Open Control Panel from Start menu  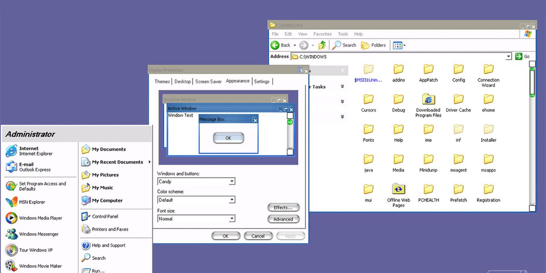pyautogui.click(x=100, y=217)
